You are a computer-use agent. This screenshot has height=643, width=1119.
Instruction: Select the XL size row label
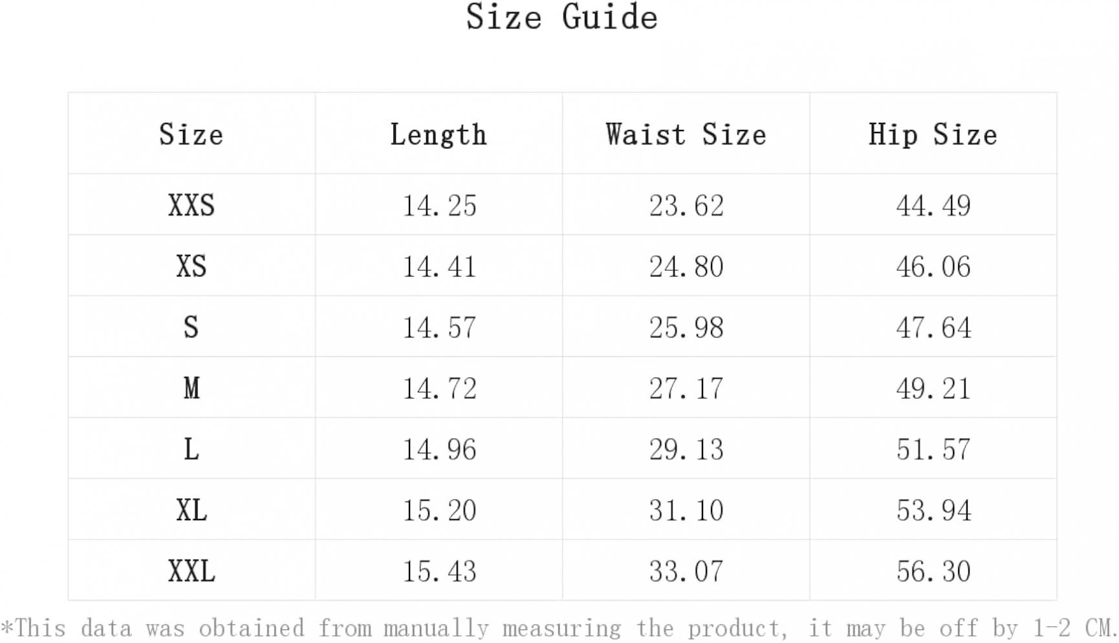tap(191, 510)
